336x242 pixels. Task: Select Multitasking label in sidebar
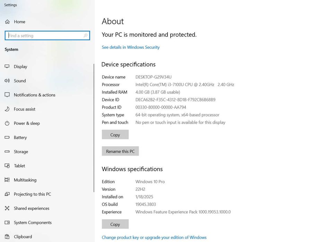pyautogui.click(x=25, y=180)
